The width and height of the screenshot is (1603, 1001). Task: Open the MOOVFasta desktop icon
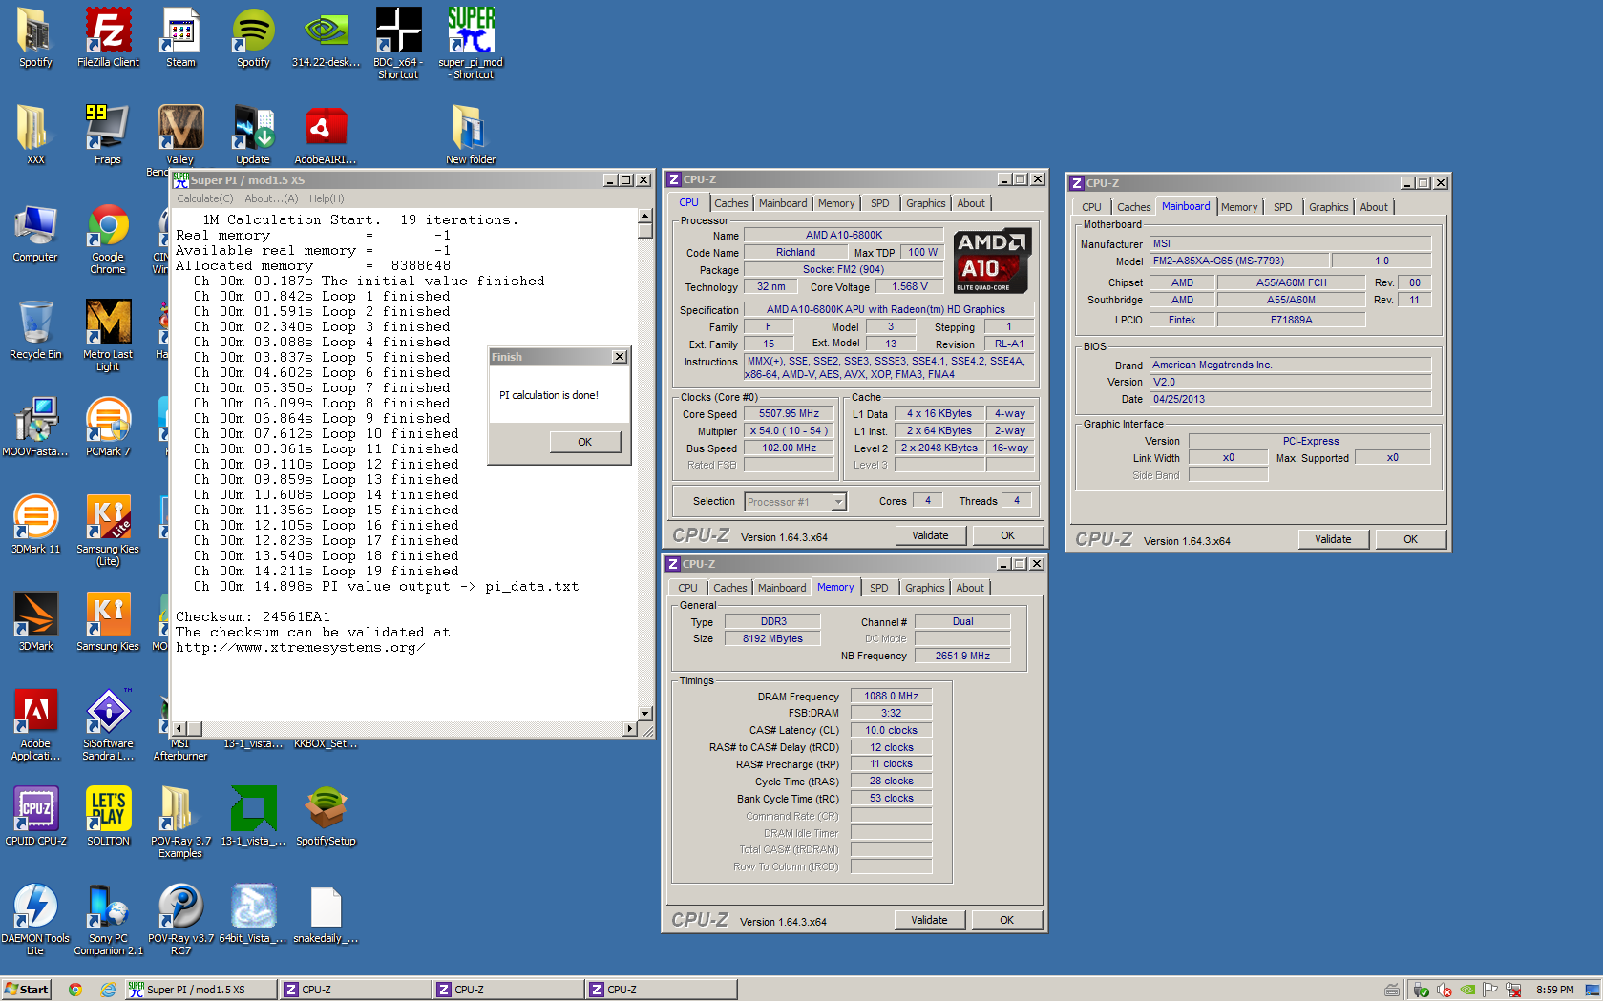tap(35, 428)
